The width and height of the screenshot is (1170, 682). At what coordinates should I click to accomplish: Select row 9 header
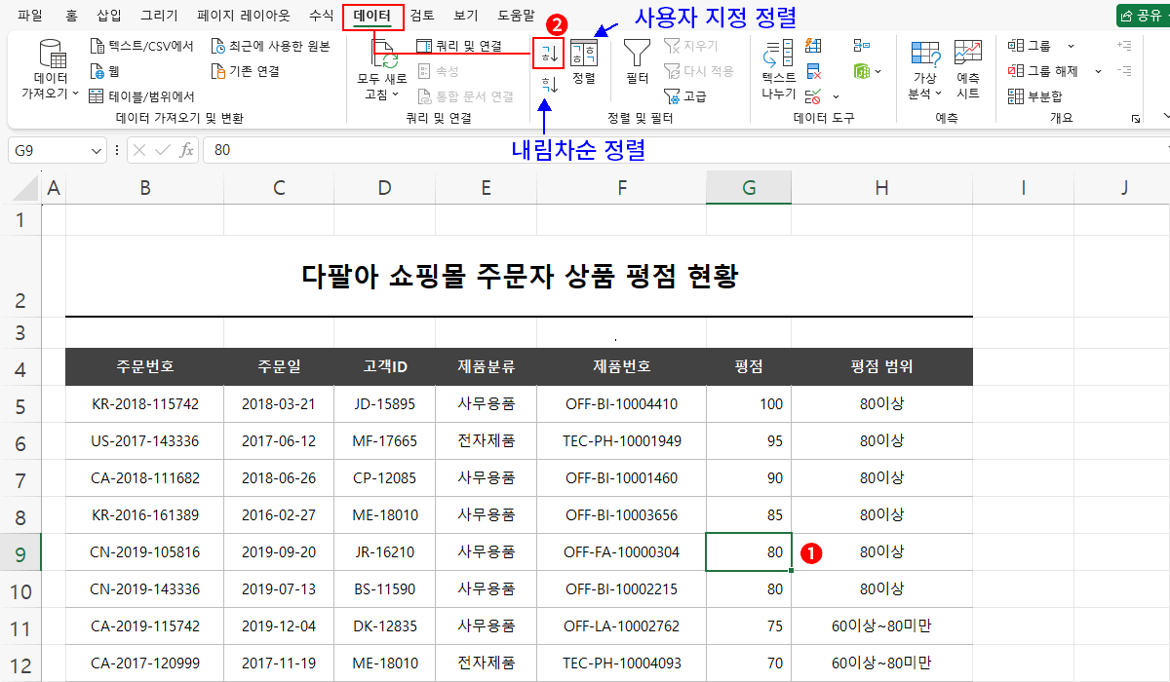[20, 552]
